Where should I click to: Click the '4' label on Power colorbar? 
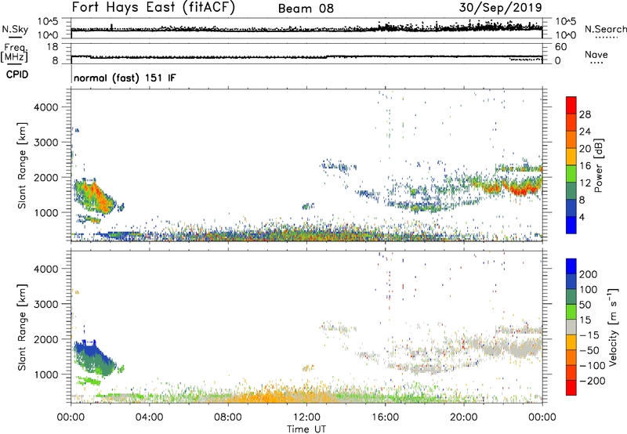coord(582,217)
